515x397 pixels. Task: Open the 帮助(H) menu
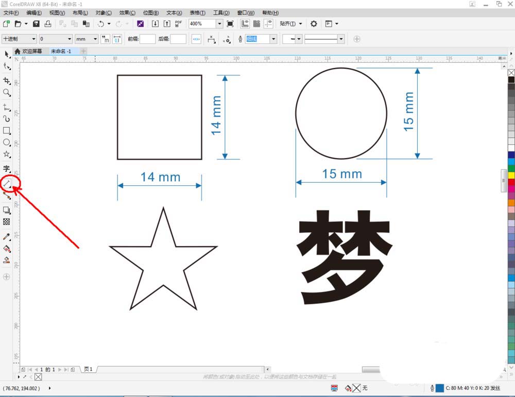270,13
